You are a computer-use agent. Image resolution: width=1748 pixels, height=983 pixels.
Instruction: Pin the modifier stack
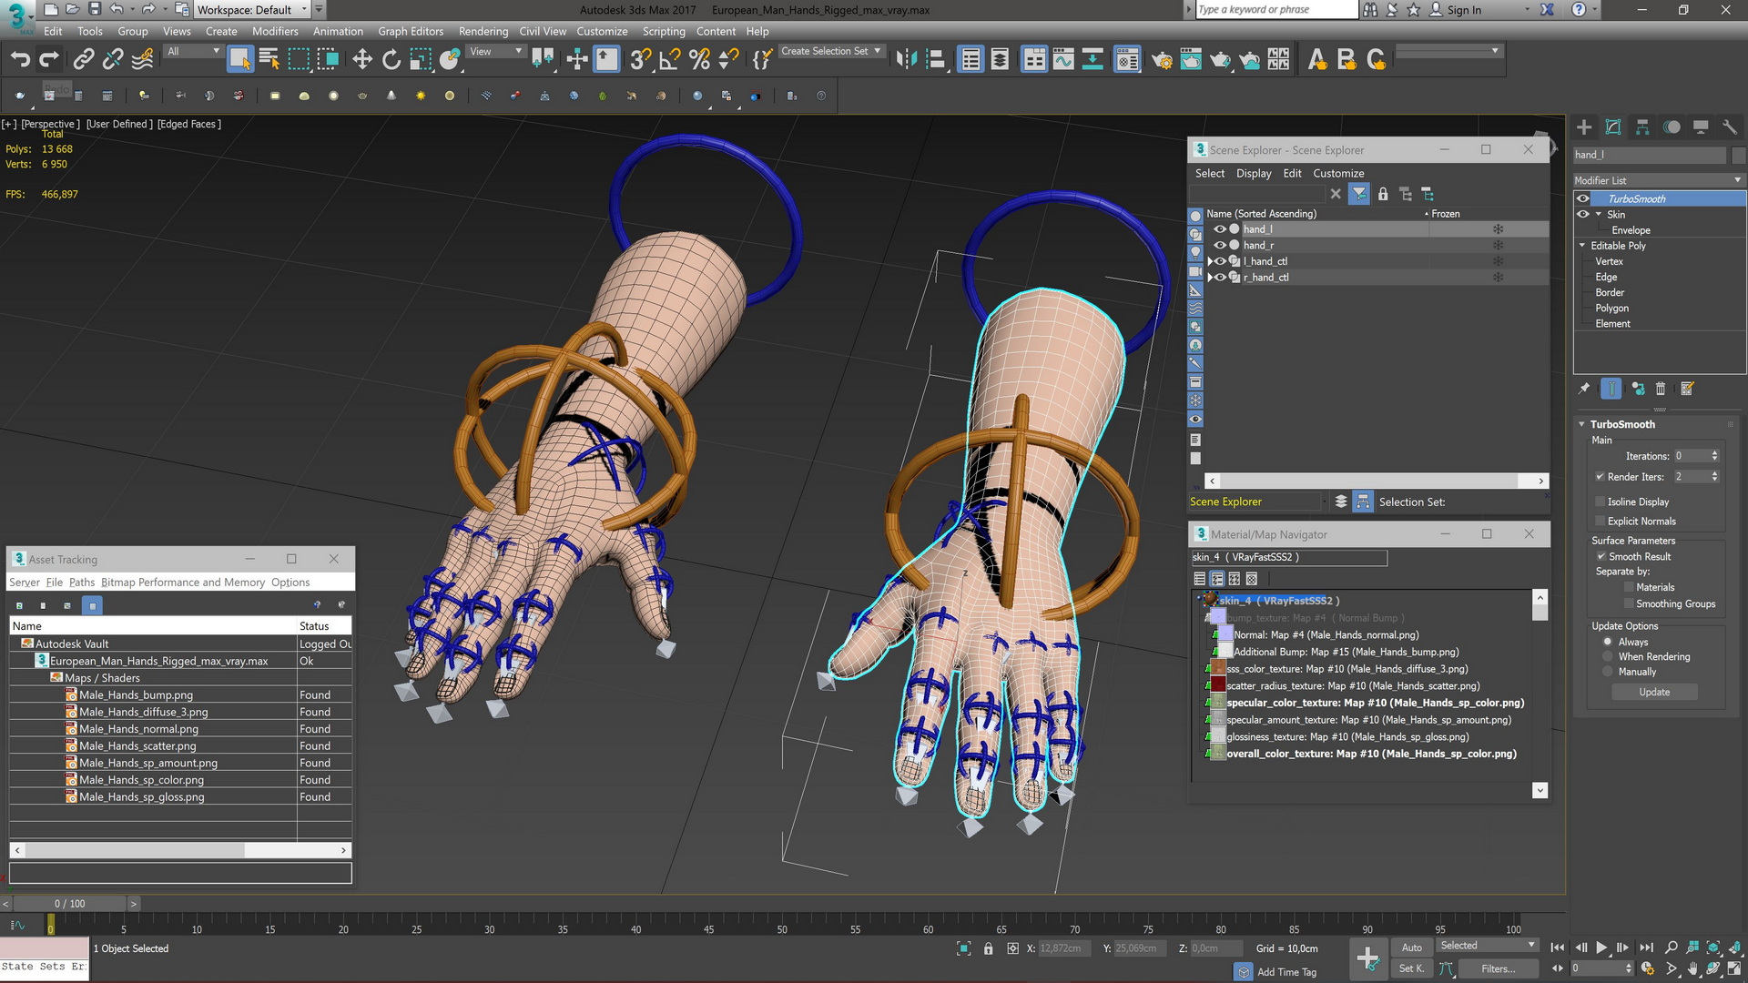(1584, 389)
